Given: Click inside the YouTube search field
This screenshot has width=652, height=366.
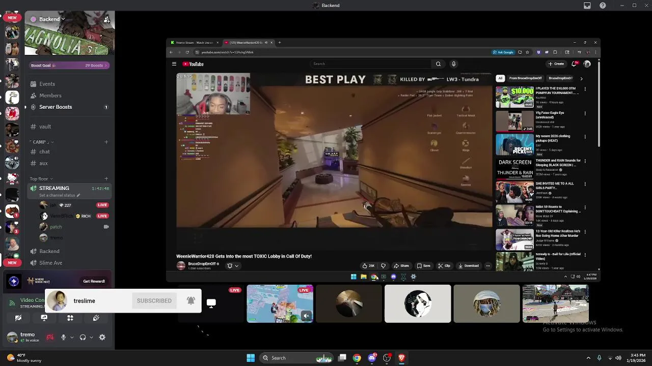Looking at the screenshot, I should pos(371,64).
